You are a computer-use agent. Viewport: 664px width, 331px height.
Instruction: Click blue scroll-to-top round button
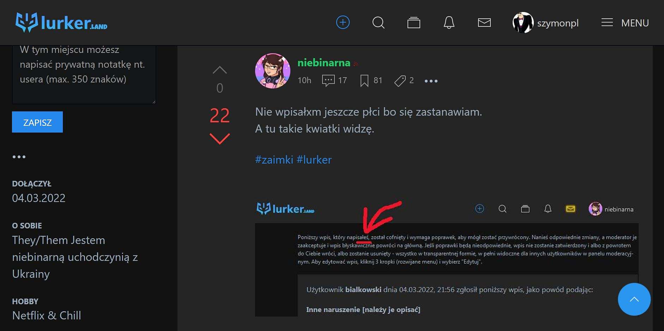tap(634, 299)
